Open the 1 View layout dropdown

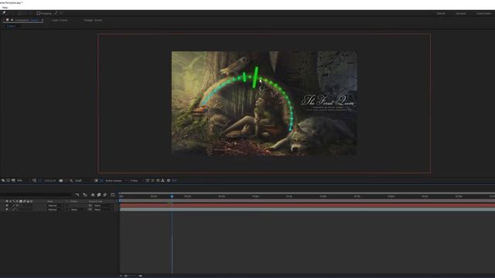click(x=136, y=181)
